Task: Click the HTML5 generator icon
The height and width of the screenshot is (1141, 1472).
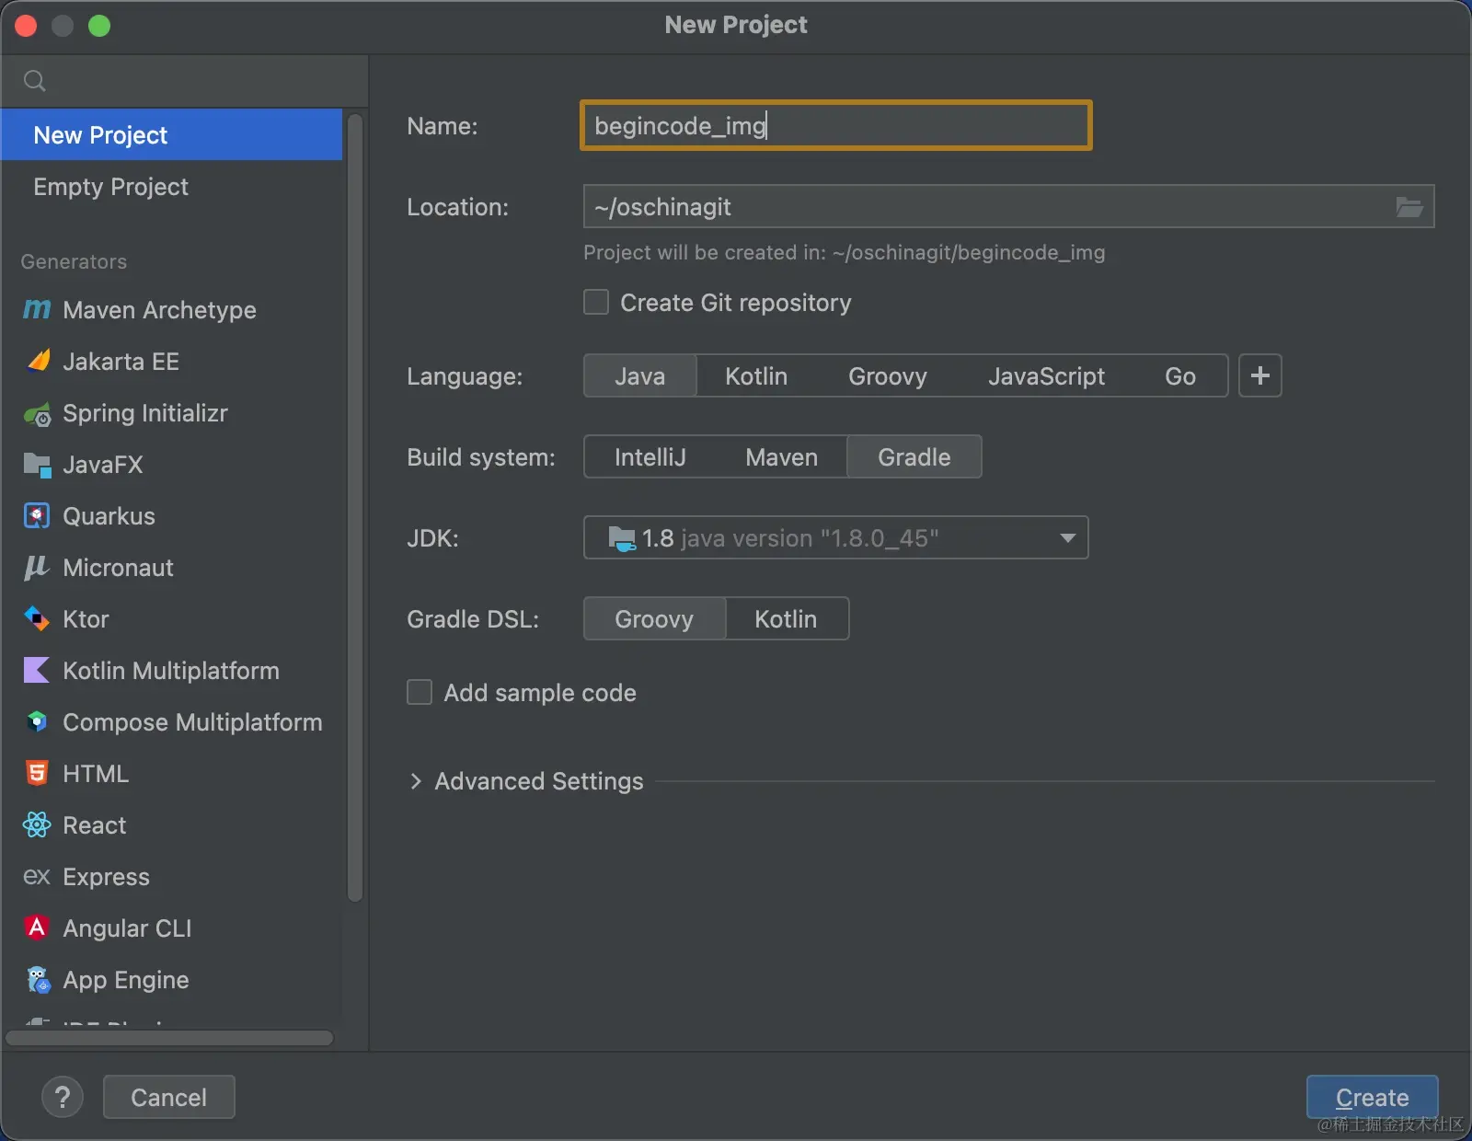Action: tap(37, 774)
